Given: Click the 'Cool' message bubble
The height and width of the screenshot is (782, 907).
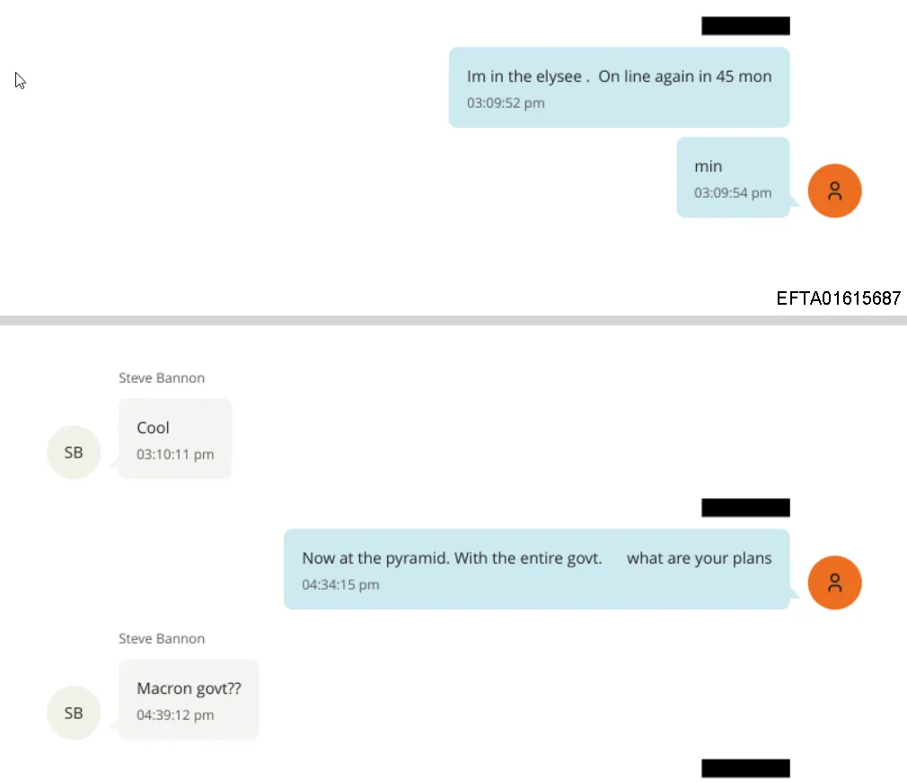Looking at the screenshot, I should click(175, 439).
